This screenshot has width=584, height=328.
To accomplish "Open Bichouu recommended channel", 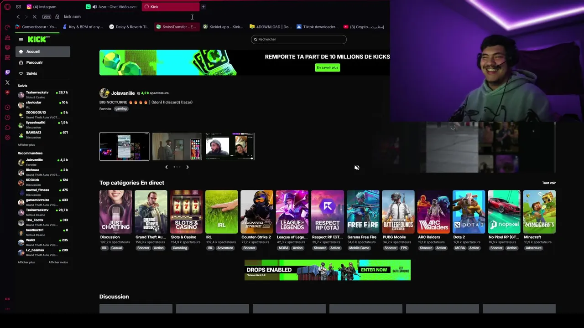I will (43, 172).
